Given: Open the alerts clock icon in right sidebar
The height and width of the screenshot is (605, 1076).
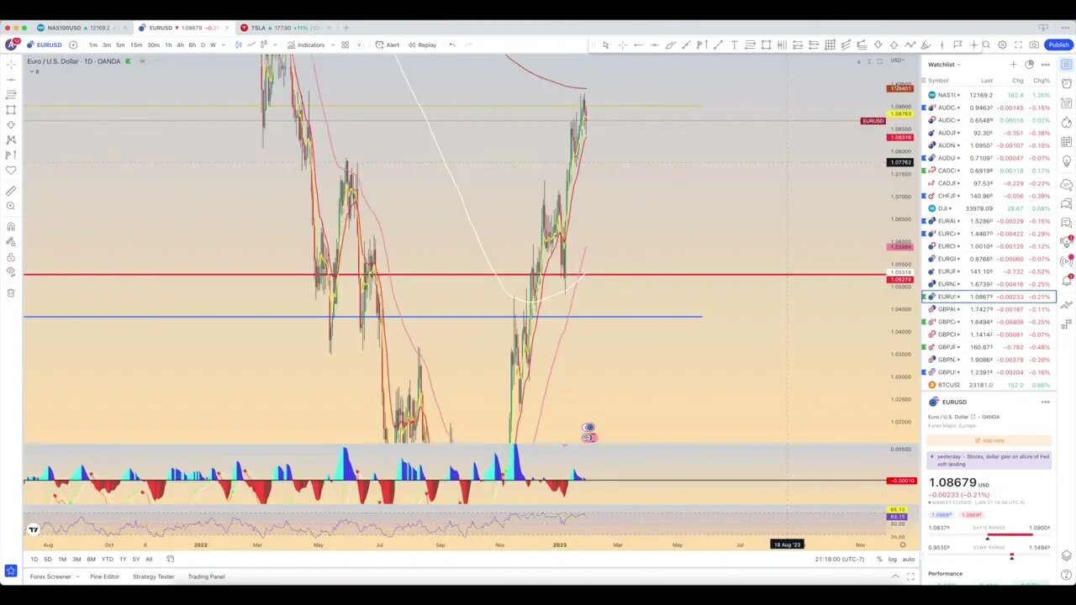Looking at the screenshot, I should click(1067, 83).
